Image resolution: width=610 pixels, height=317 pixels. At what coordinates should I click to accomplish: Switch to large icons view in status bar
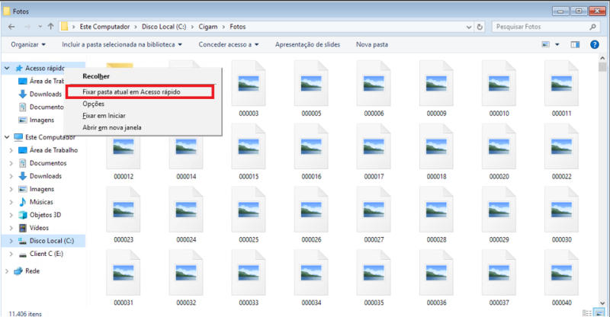pyautogui.click(x=599, y=313)
